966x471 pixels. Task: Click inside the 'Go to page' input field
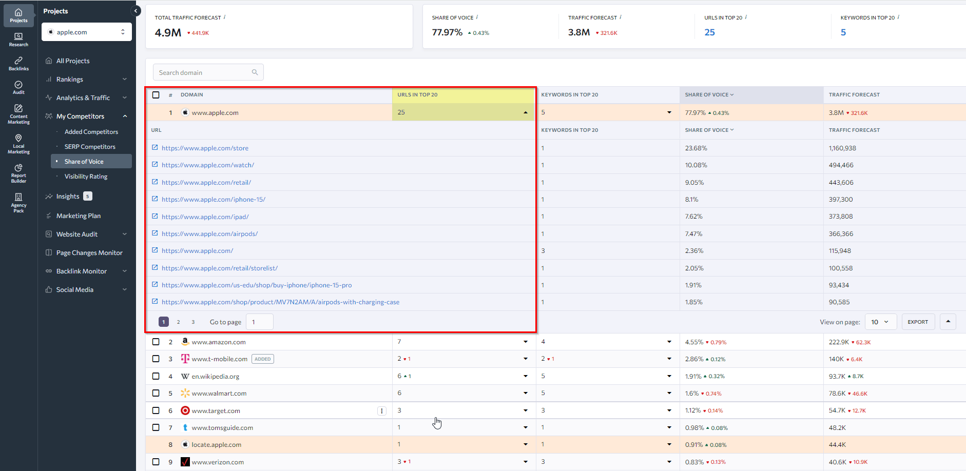259,322
